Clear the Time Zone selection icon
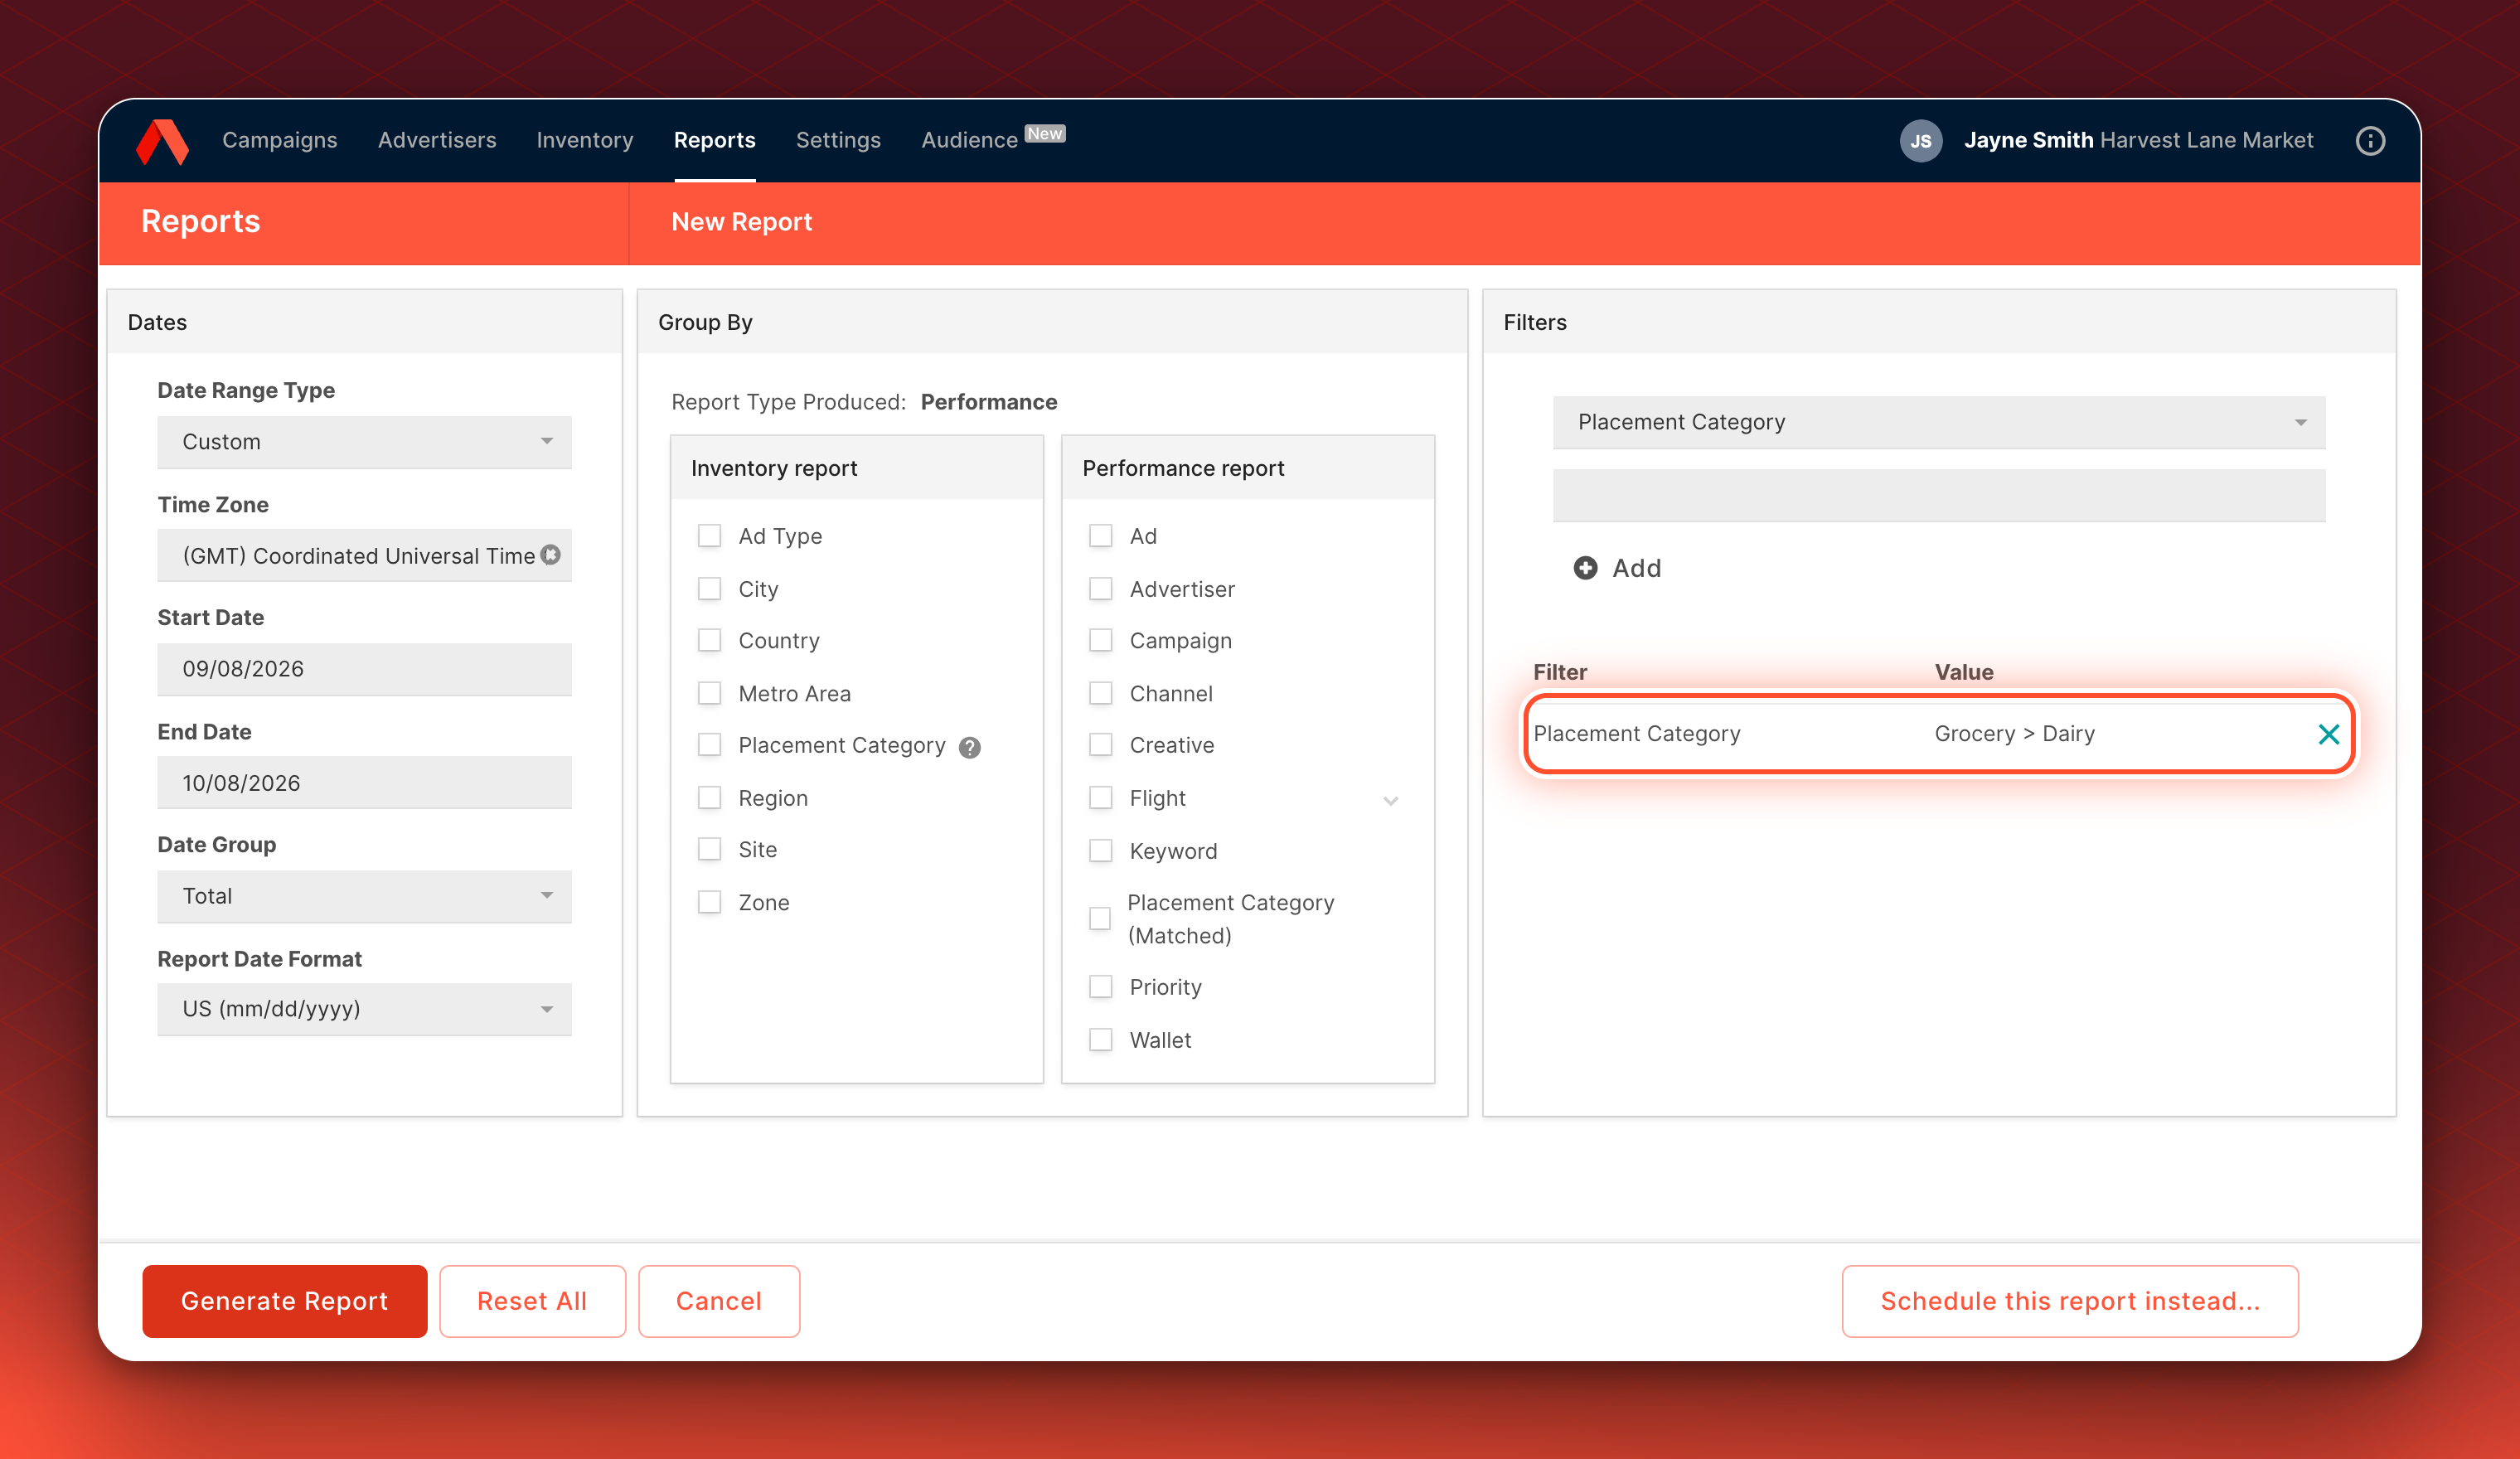 click(551, 554)
